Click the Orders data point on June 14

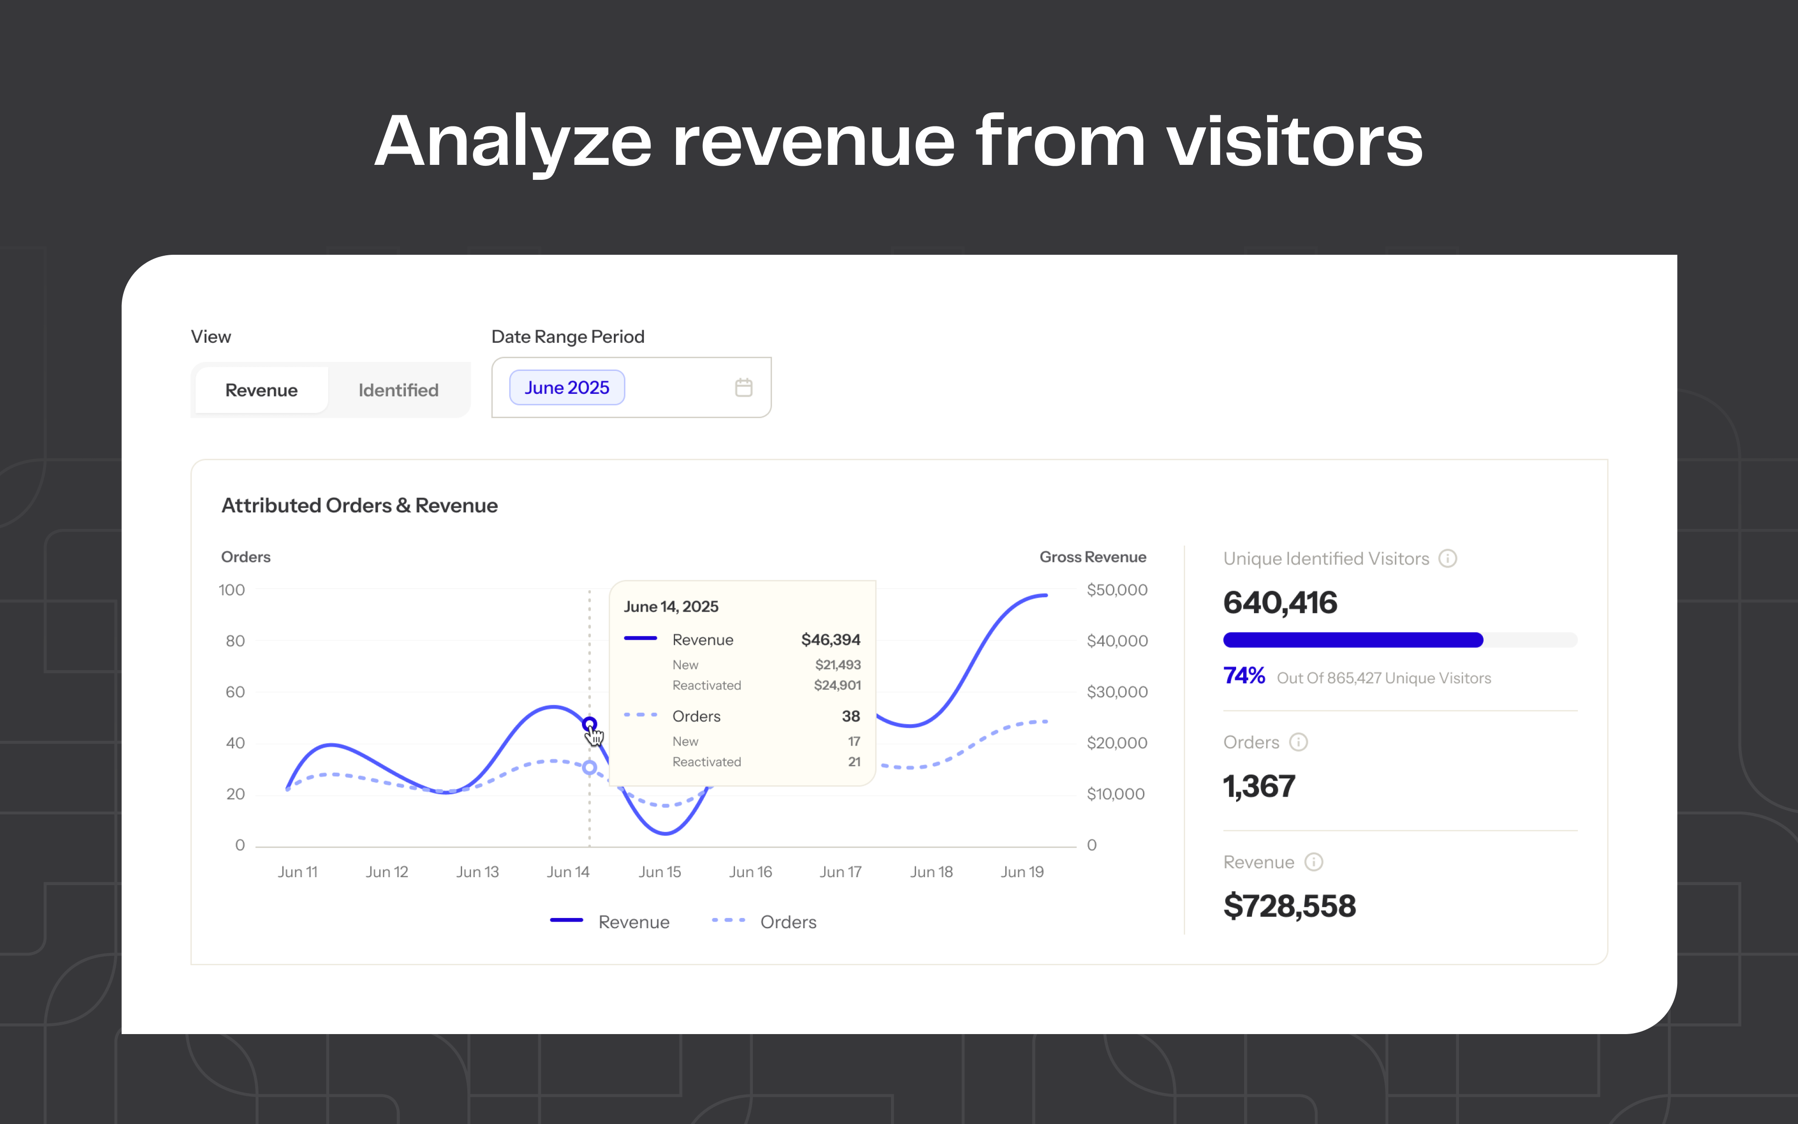coord(589,767)
